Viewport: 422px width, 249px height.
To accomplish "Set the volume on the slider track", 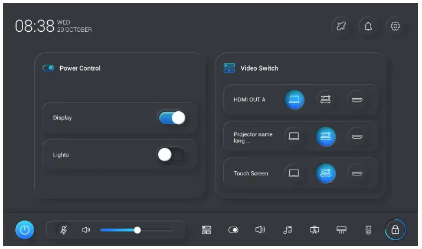I will 137,230.
